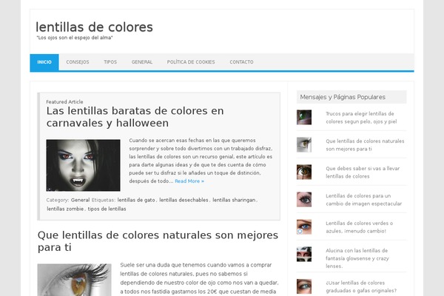
Task: Click the site title 'lentillas de colores'
Action: [x=94, y=27]
